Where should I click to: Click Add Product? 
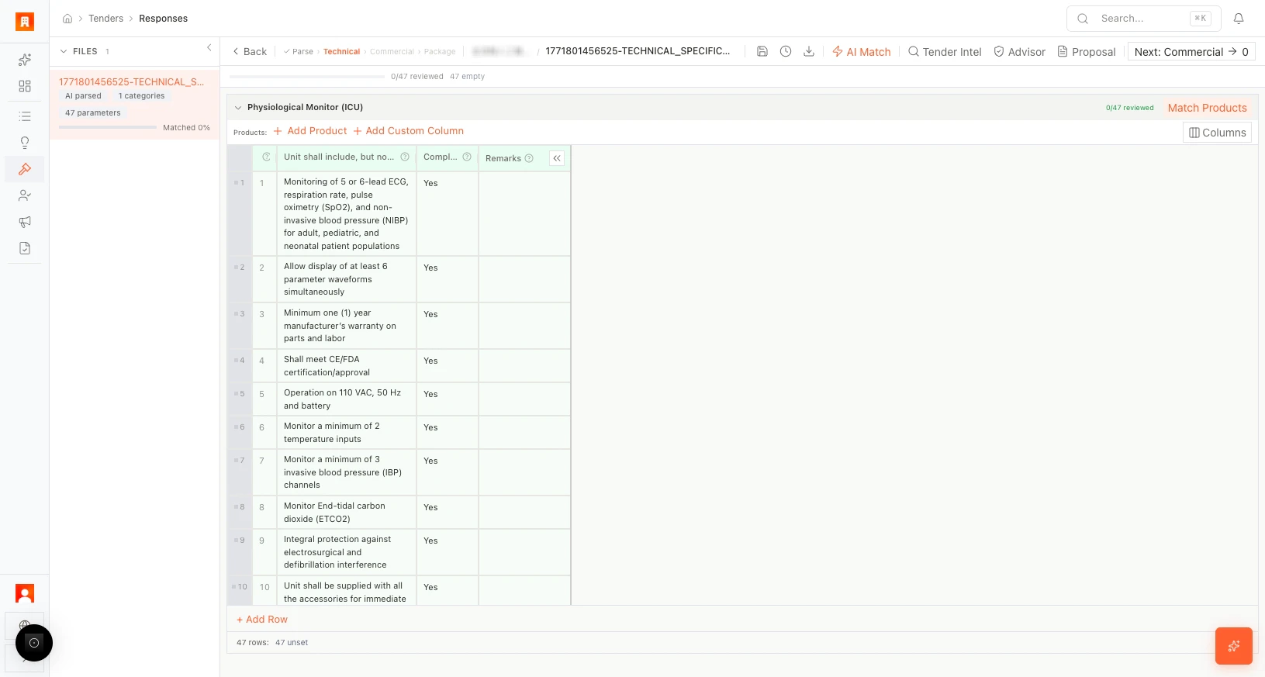click(310, 131)
